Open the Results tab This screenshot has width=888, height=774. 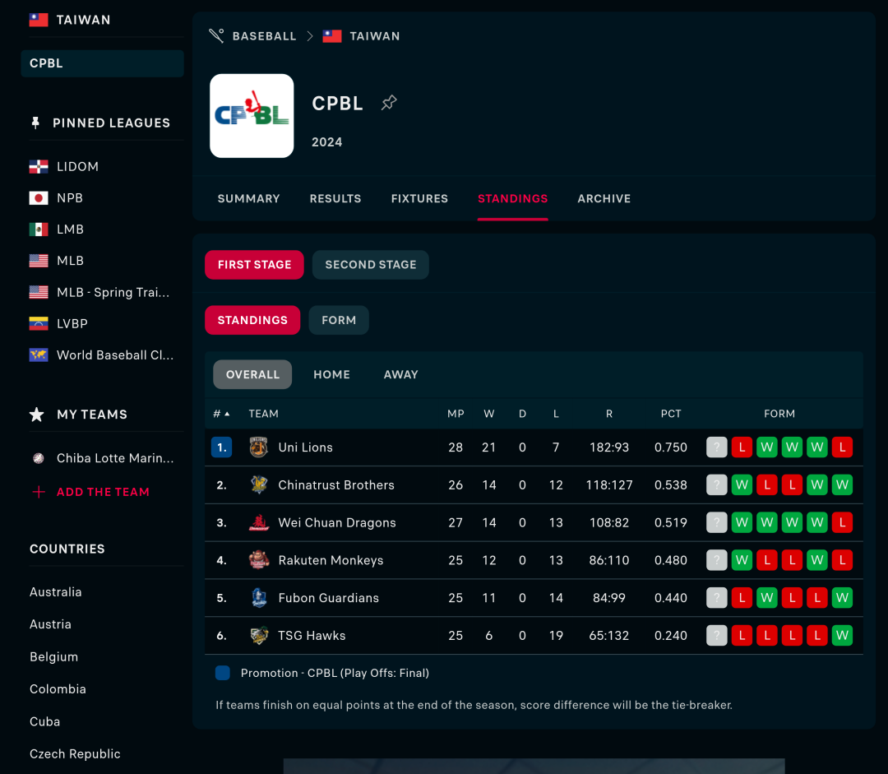pyautogui.click(x=335, y=198)
